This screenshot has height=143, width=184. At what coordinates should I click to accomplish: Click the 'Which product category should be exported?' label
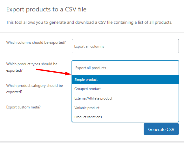(x=35, y=89)
